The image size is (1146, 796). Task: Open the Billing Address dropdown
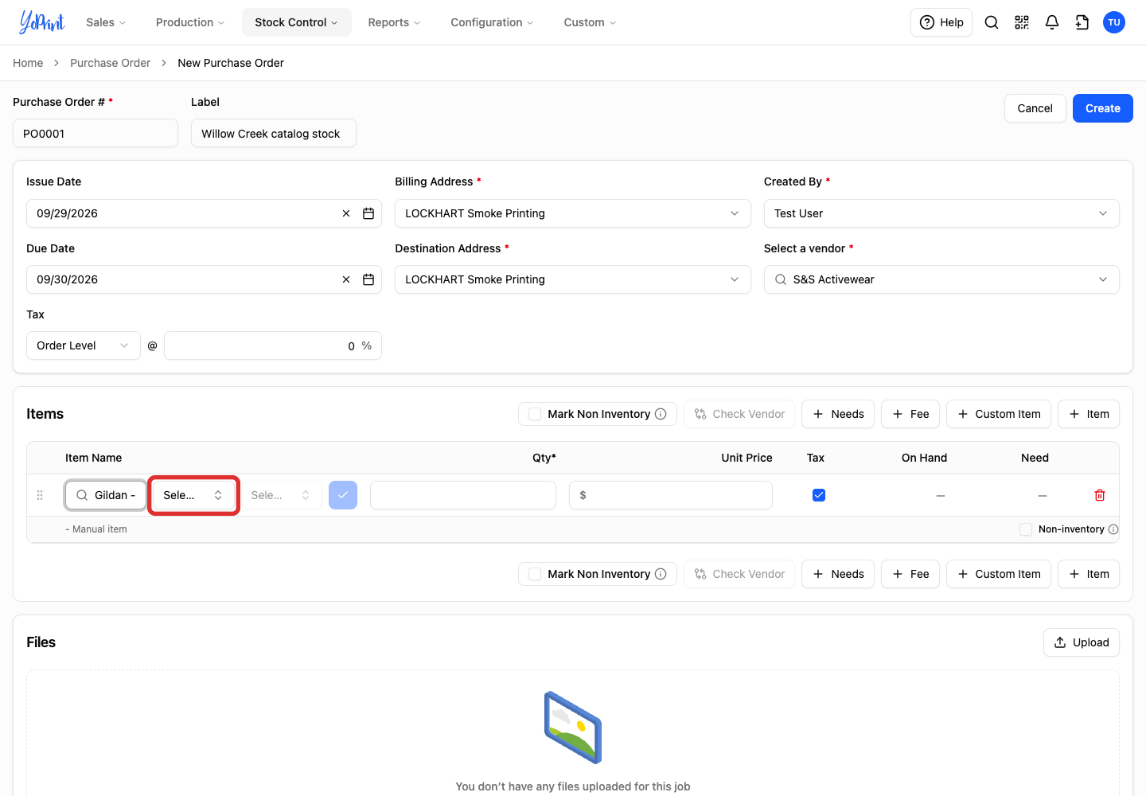(573, 213)
